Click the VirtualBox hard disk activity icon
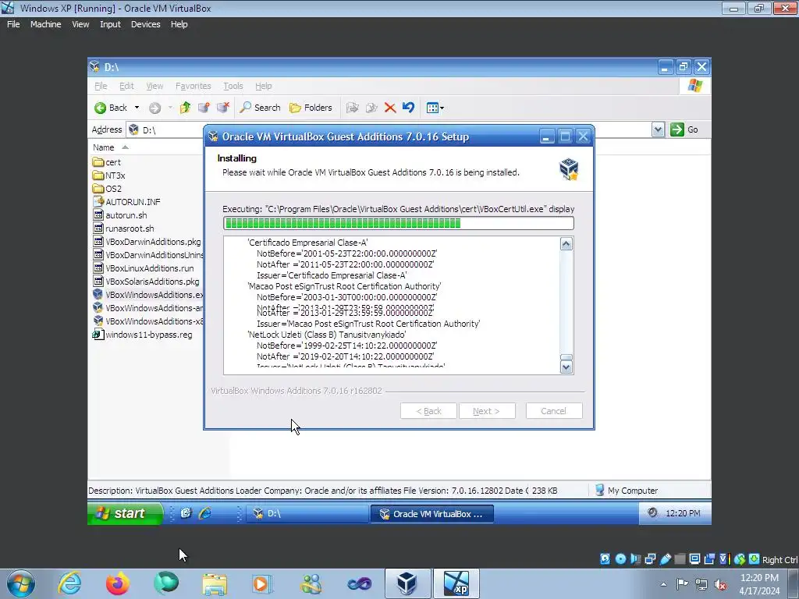The image size is (799, 599). click(x=605, y=559)
